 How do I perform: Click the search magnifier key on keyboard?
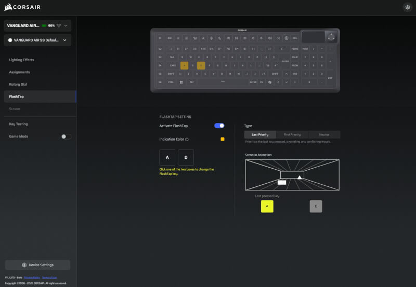tap(203, 38)
